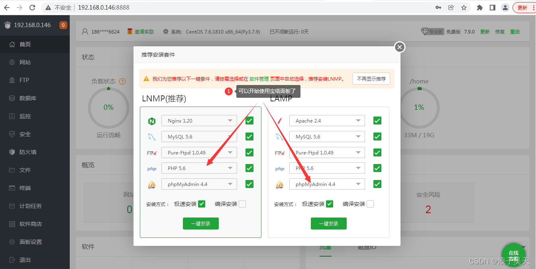Click the 面板设置 panel settings gear icon

(x=12, y=242)
